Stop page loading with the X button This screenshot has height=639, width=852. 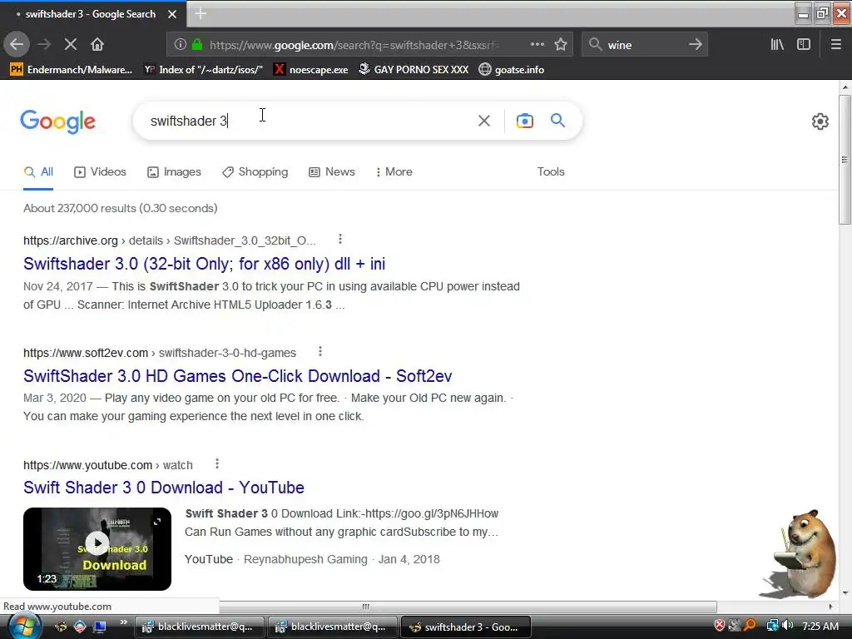coord(71,45)
